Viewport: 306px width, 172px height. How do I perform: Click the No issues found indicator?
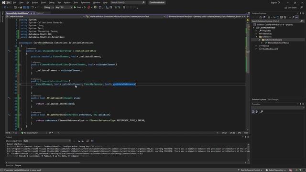point(30,133)
